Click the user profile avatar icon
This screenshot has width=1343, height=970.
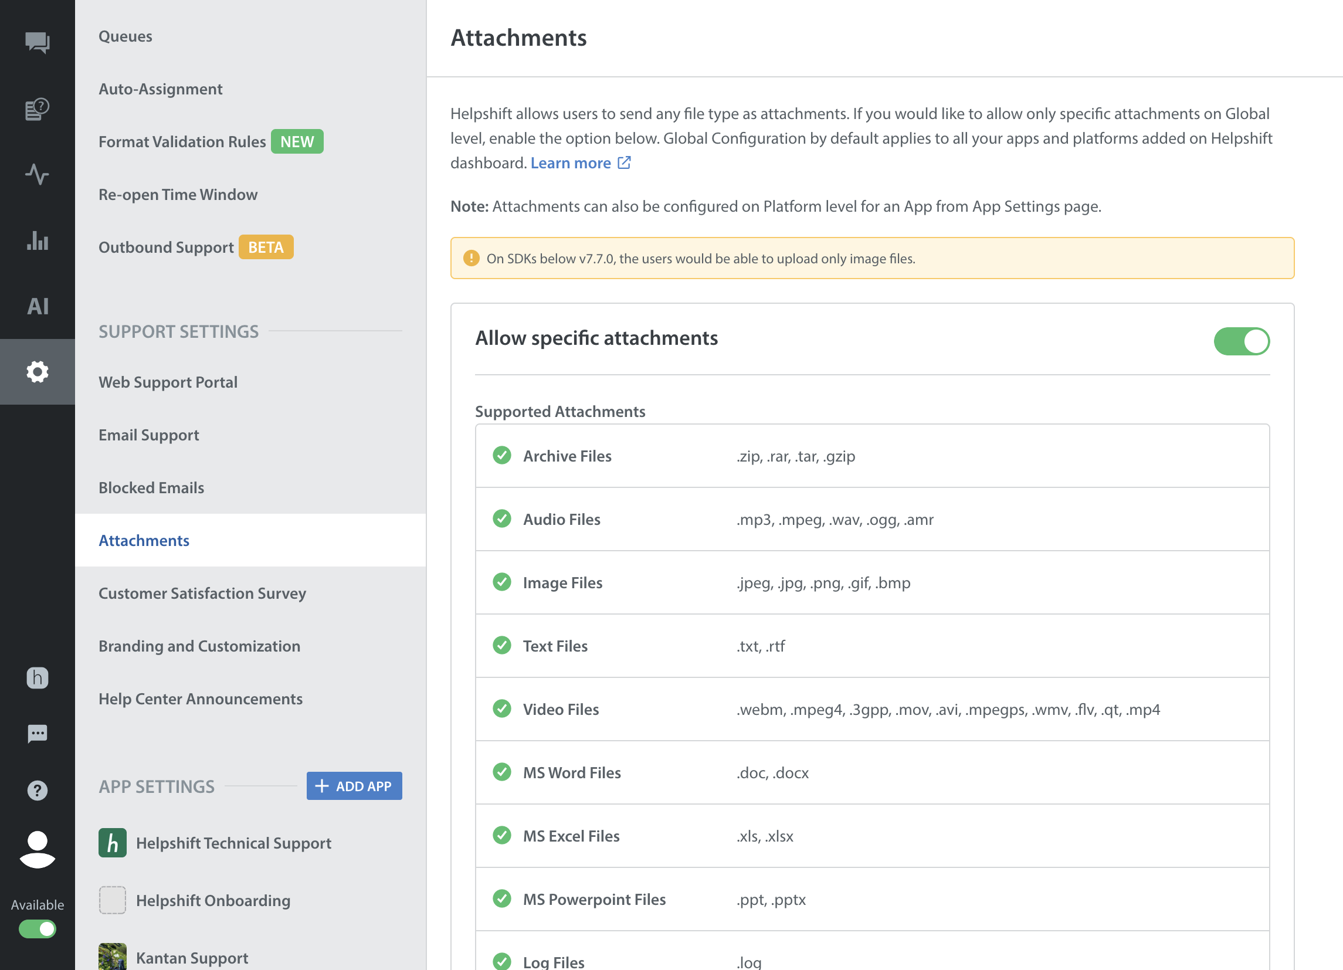[x=38, y=849]
